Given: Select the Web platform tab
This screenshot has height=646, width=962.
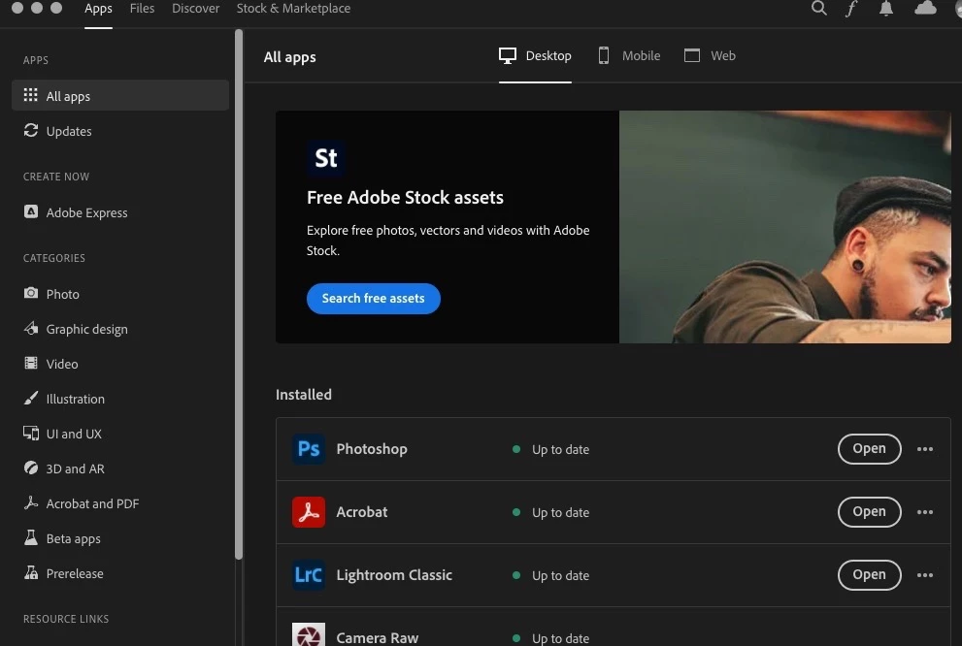Looking at the screenshot, I should point(710,56).
